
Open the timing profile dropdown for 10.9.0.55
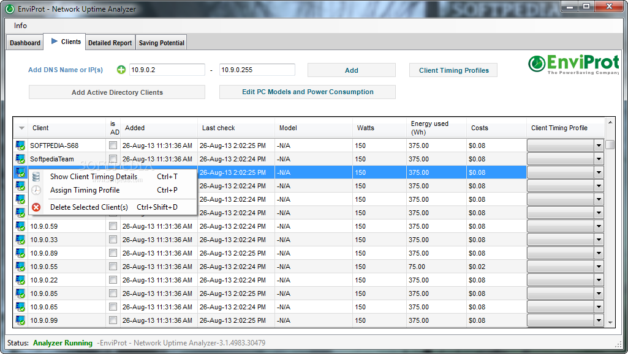[x=599, y=267]
